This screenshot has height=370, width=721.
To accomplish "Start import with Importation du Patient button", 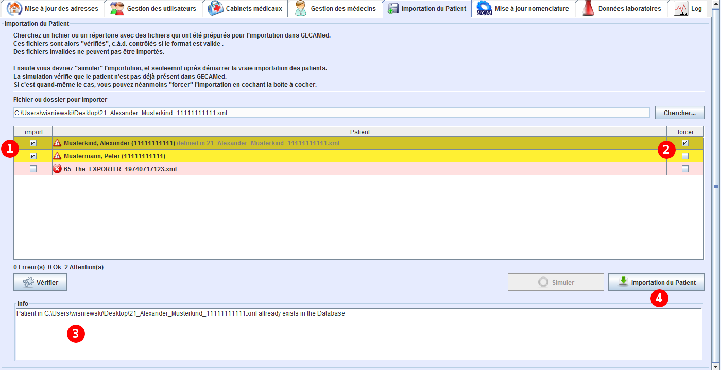I will click(x=656, y=282).
